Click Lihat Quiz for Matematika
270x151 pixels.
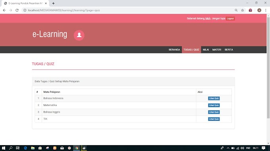[x=214, y=105]
